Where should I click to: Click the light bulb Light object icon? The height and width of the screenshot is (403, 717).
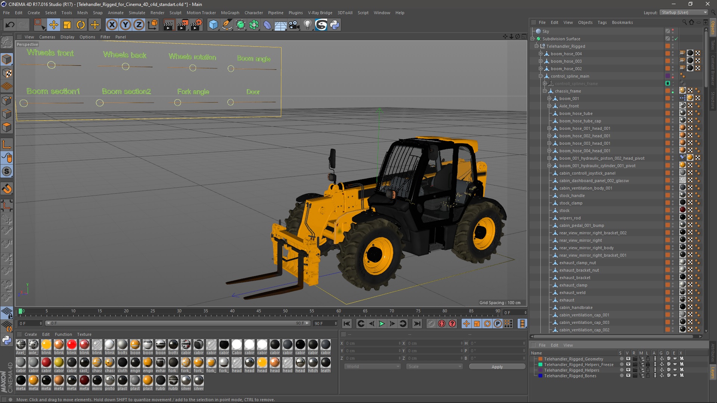click(307, 25)
